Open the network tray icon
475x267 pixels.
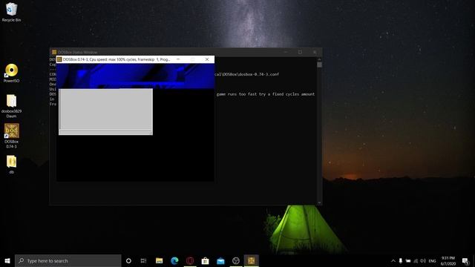[416, 260]
